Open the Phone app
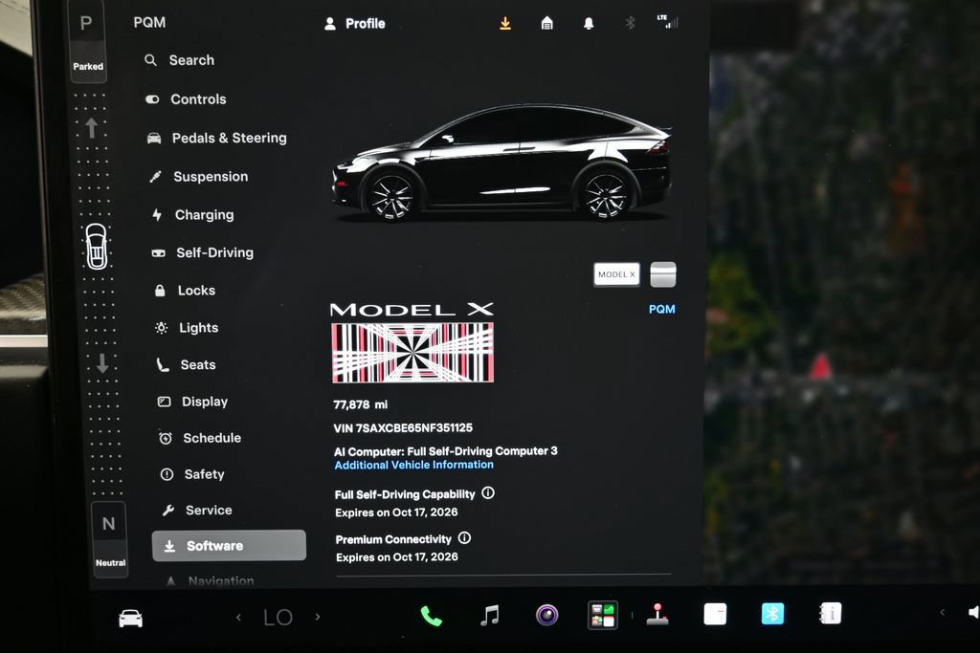The image size is (980, 653). click(x=432, y=616)
